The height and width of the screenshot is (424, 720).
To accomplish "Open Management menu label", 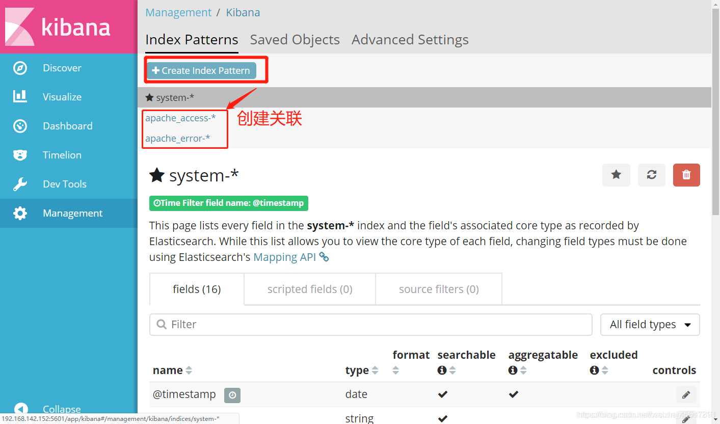I will 73,213.
